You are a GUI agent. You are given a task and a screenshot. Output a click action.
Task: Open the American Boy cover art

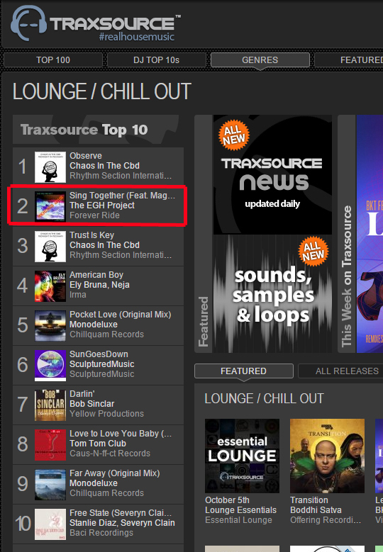(x=50, y=286)
